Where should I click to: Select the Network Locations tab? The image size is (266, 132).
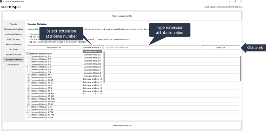(13, 44)
